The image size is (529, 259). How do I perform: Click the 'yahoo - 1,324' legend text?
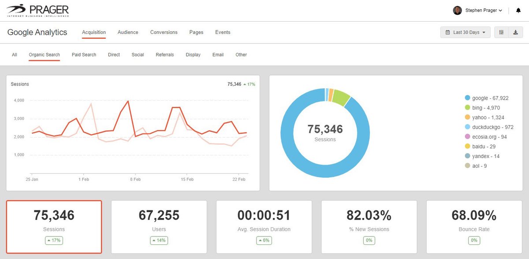[488, 117]
